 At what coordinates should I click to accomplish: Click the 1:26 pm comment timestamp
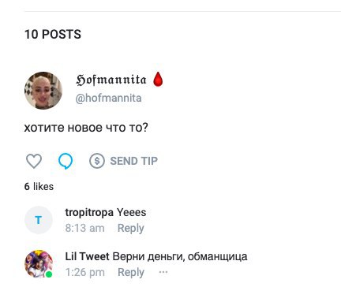(84, 272)
